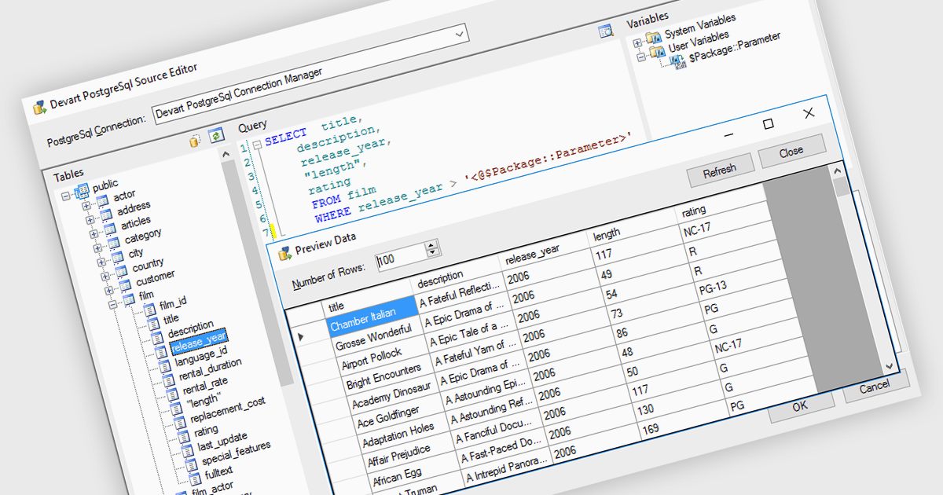The image size is (943, 495).
Task: Increase Number of Rows with the spinner
Action: click(431, 246)
